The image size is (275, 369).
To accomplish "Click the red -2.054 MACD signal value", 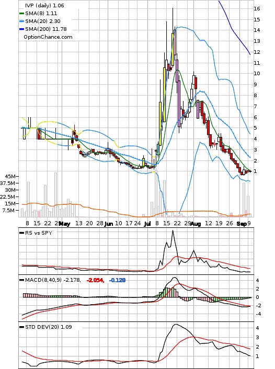I will click(x=95, y=280).
